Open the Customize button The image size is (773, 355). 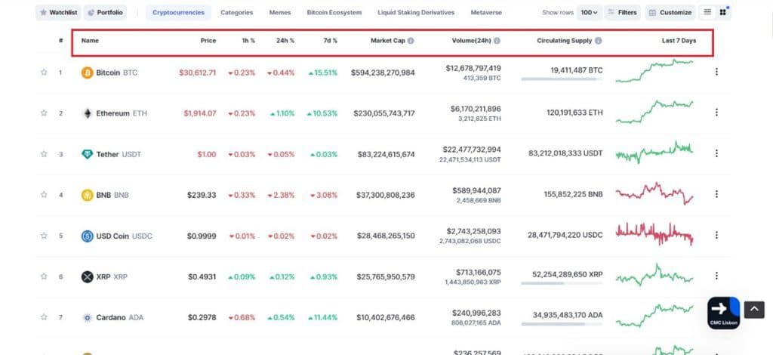coord(670,12)
